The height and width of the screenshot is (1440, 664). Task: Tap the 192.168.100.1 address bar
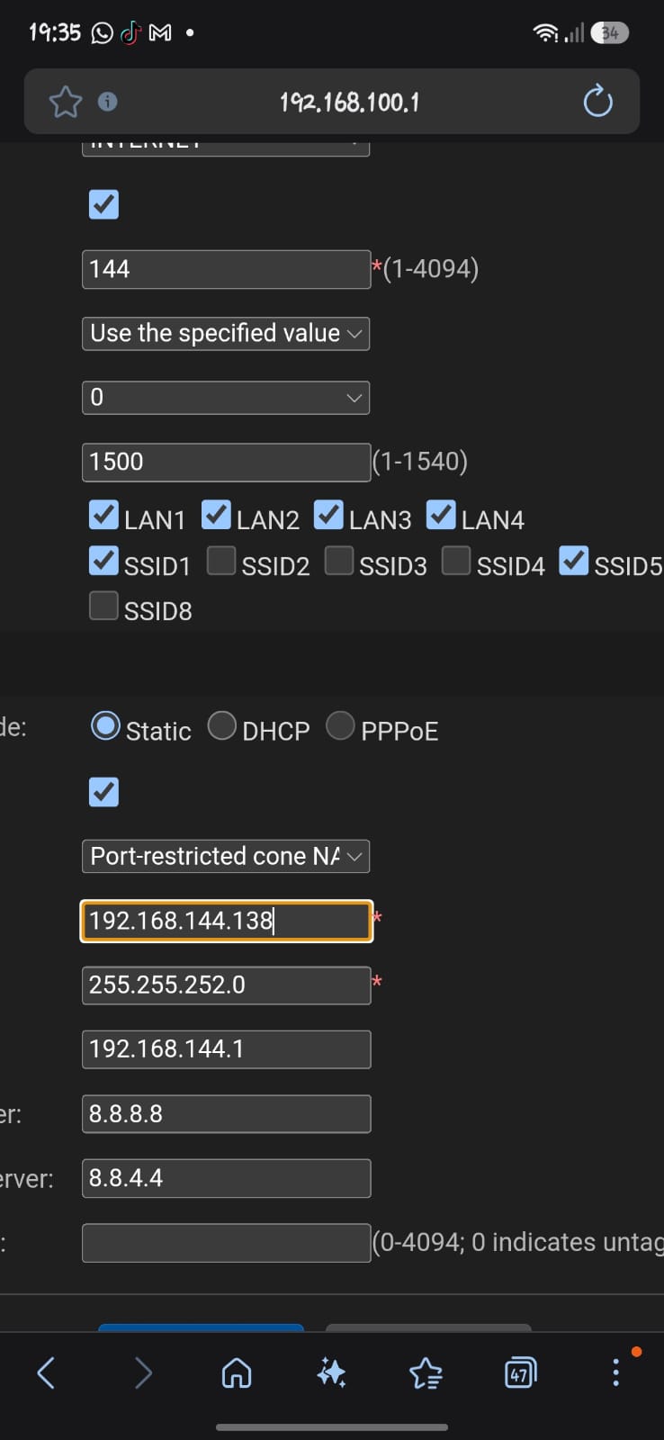[x=349, y=102]
